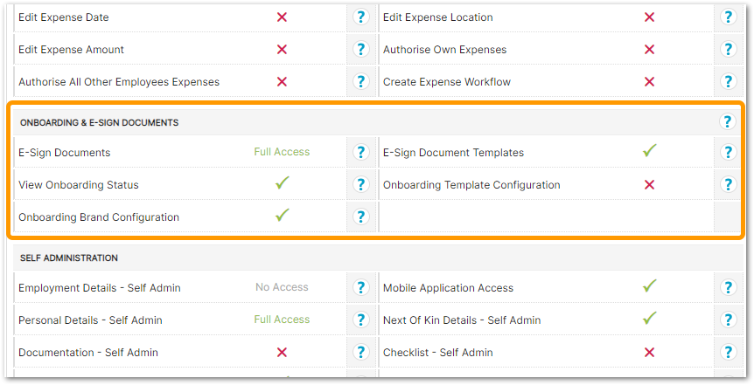Screen dimensions: 754x385
Task: Toggle Onboarding Template Configuration red cross
Action: coord(649,185)
